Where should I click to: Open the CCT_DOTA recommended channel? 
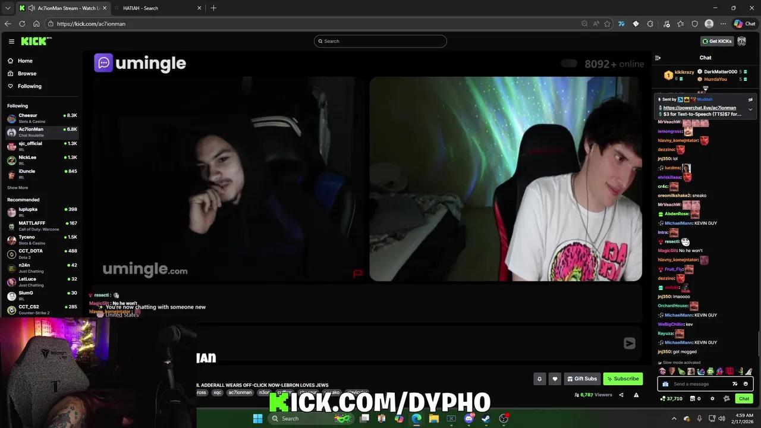click(x=42, y=254)
